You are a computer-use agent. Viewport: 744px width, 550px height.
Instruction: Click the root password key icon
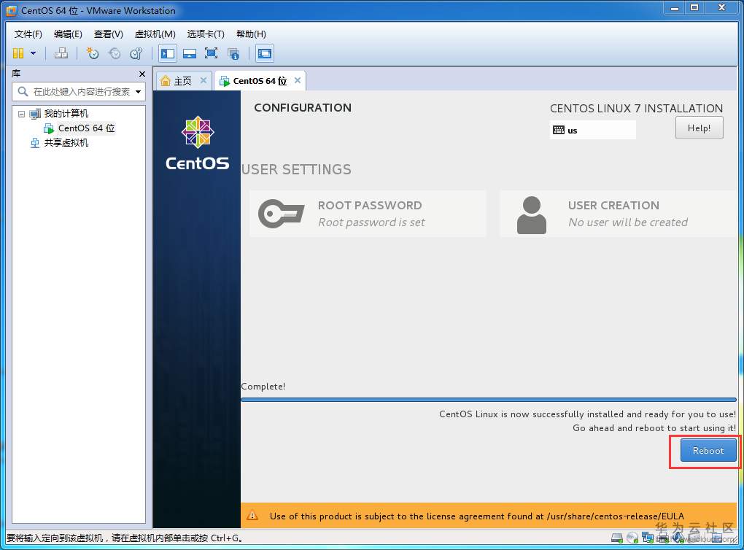click(281, 214)
